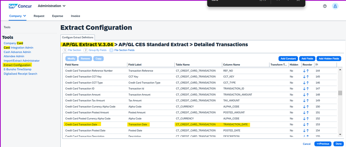Image resolution: width=346 pixels, height=147 pixels.
Task: Click the SAP Concur logo
Action: click(x=19, y=6)
